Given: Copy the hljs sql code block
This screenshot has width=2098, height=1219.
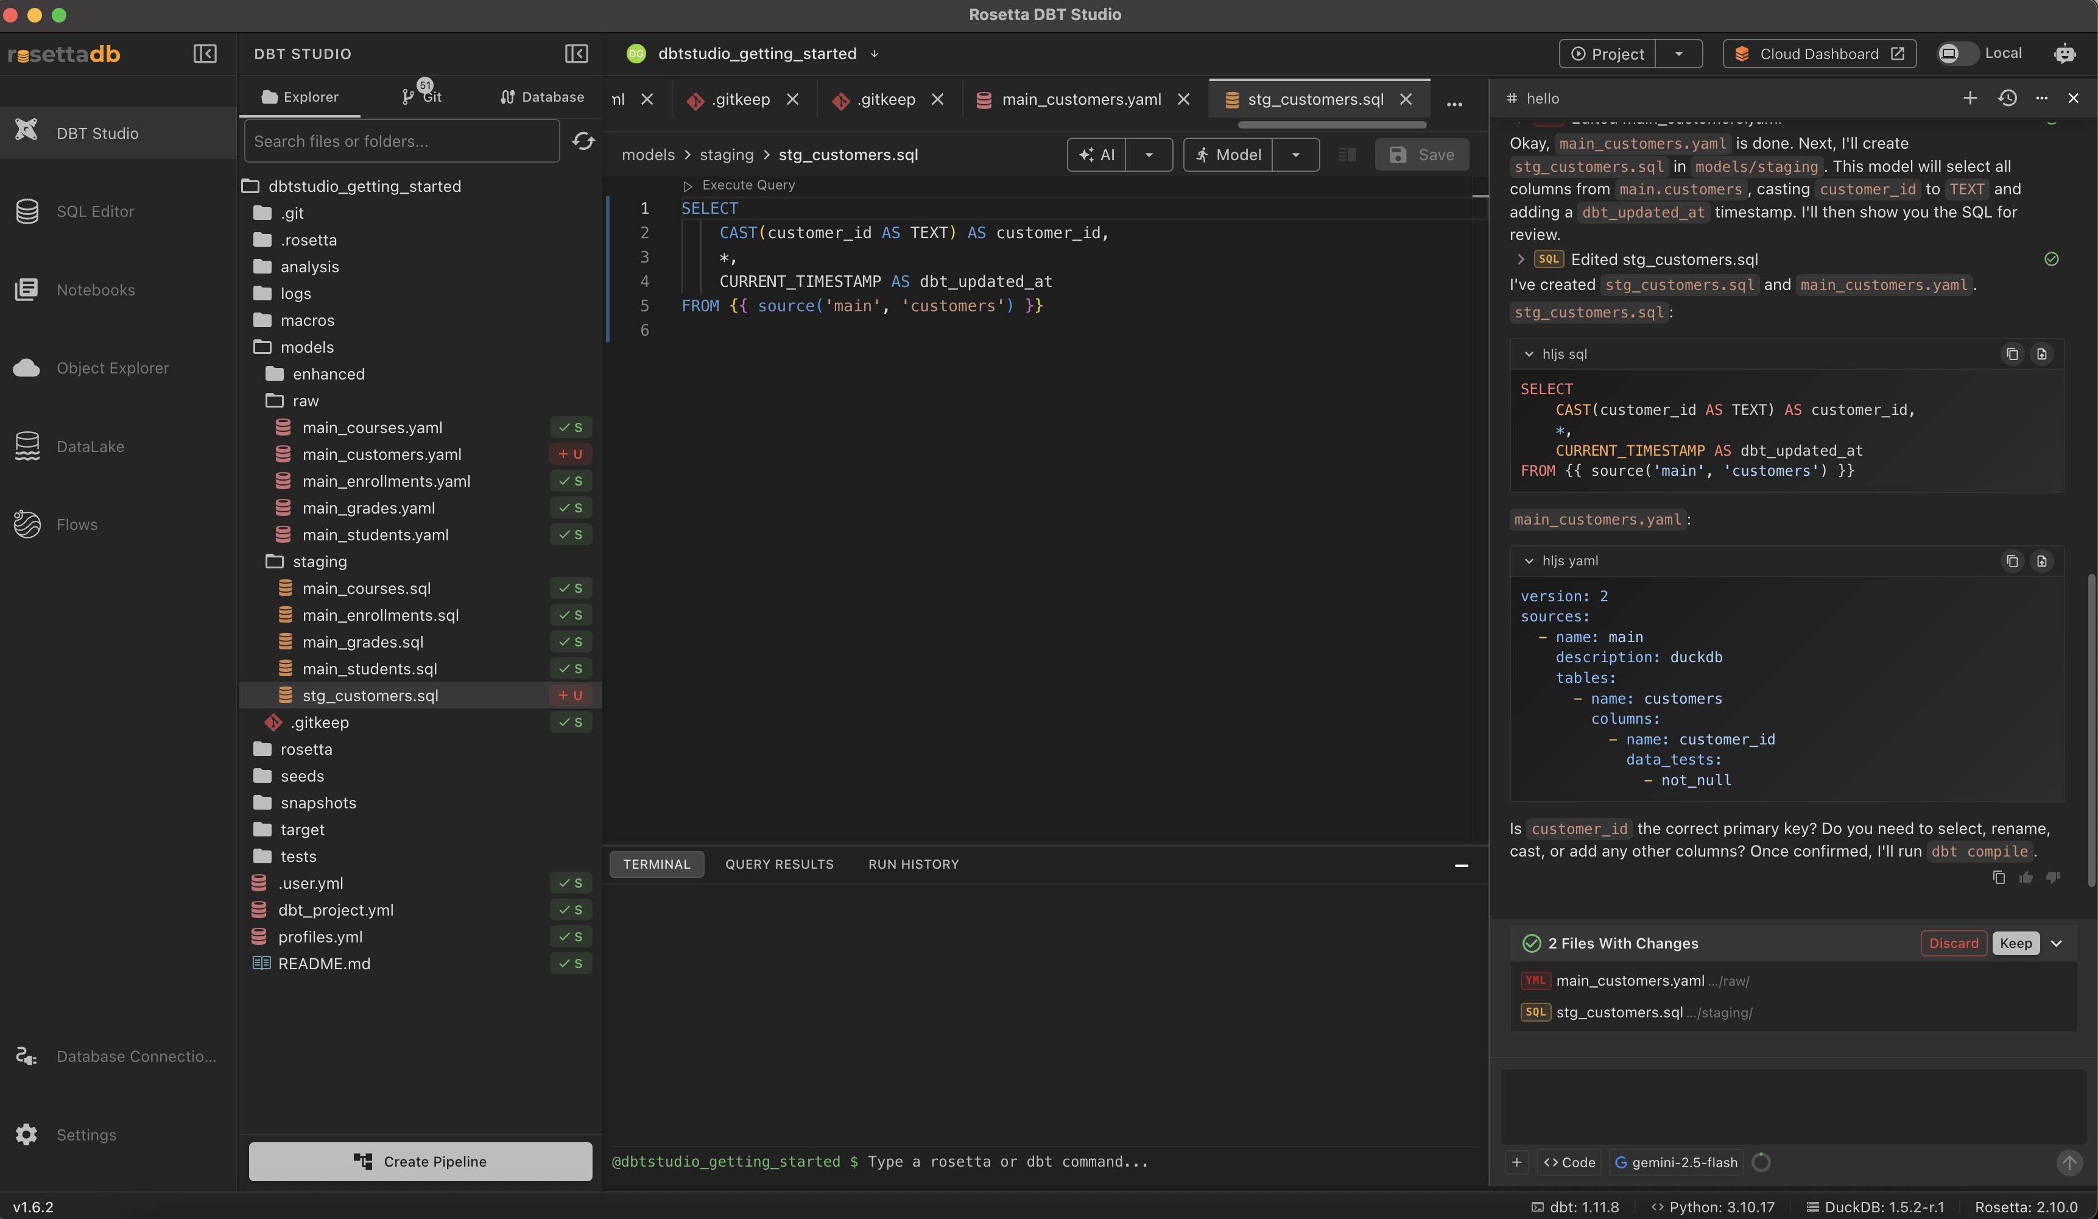Looking at the screenshot, I should 2012,354.
